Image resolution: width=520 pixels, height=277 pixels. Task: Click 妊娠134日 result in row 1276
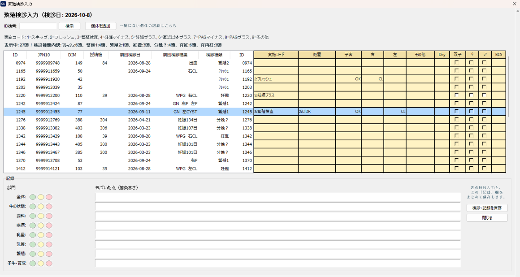[187, 120]
